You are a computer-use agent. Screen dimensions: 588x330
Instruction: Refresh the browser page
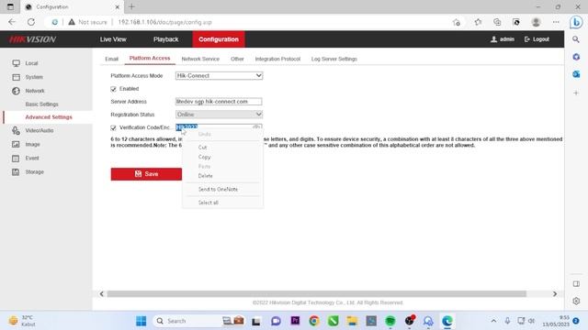coord(31,22)
